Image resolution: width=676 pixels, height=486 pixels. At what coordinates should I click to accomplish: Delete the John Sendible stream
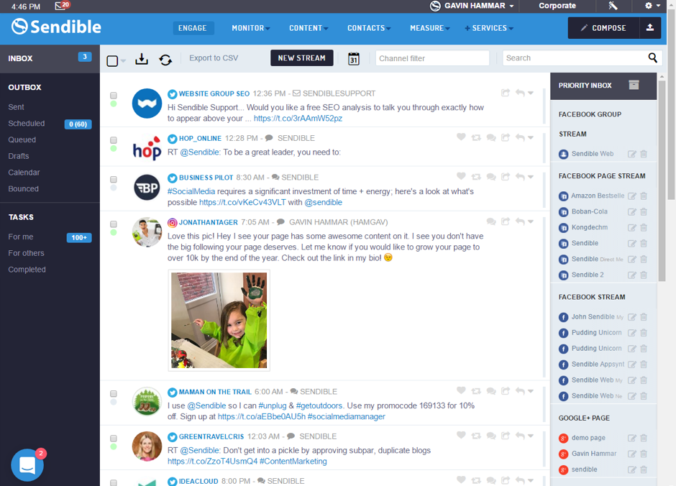(x=644, y=317)
